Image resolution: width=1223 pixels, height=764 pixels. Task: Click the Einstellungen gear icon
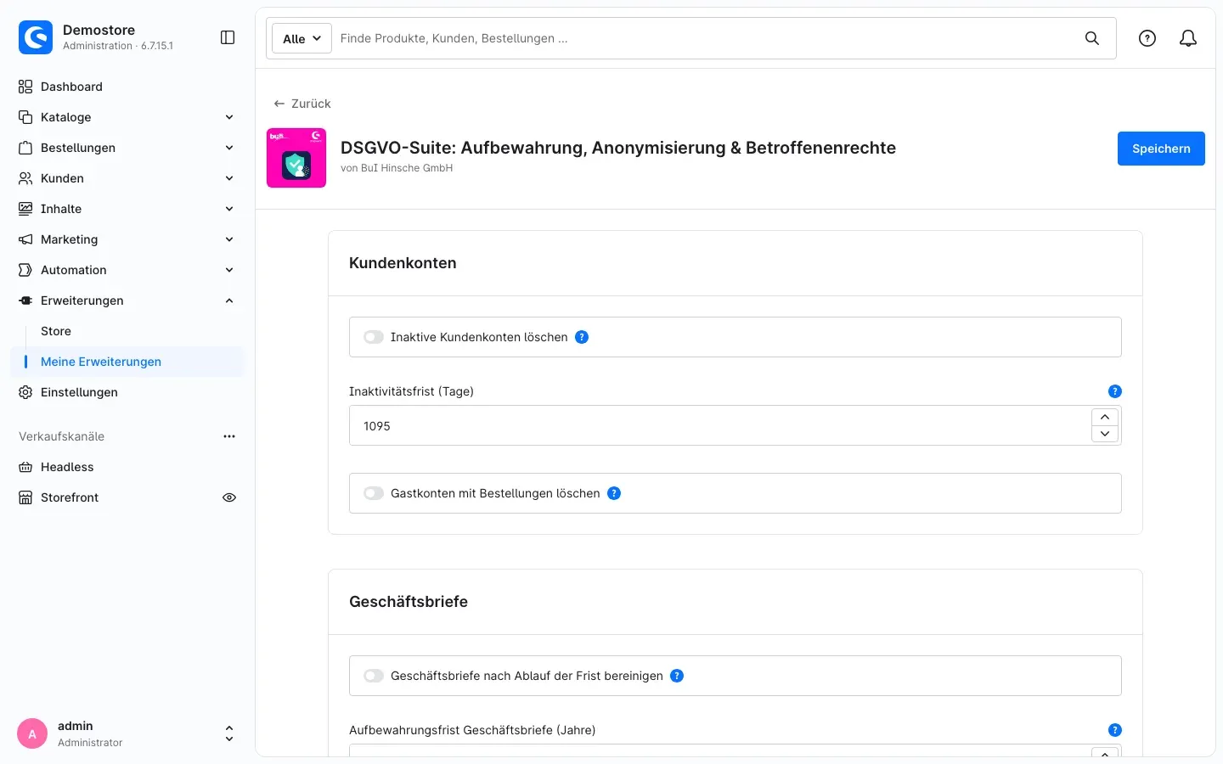click(25, 392)
